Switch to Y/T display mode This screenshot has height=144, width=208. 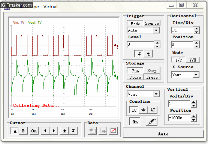click(178, 60)
